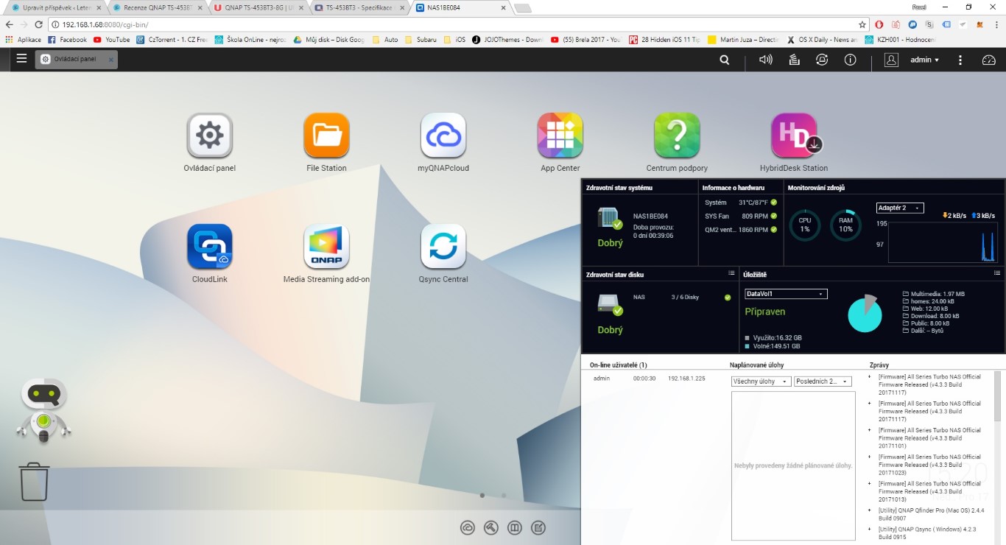
Task: Open the admin user dropdown menu
Action: (924, 60)
